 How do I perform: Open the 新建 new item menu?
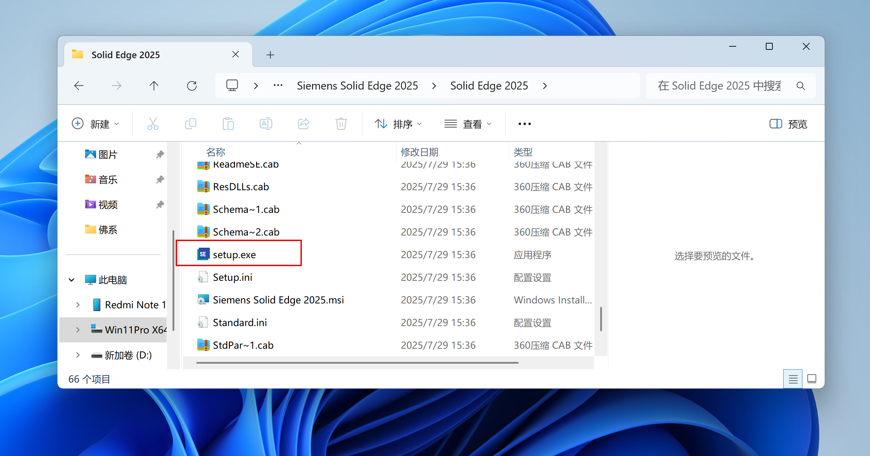pos(96,124)
